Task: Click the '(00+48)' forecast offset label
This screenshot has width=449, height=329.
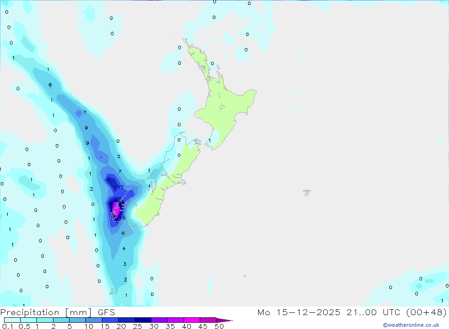Action: (x=427, y=312)
